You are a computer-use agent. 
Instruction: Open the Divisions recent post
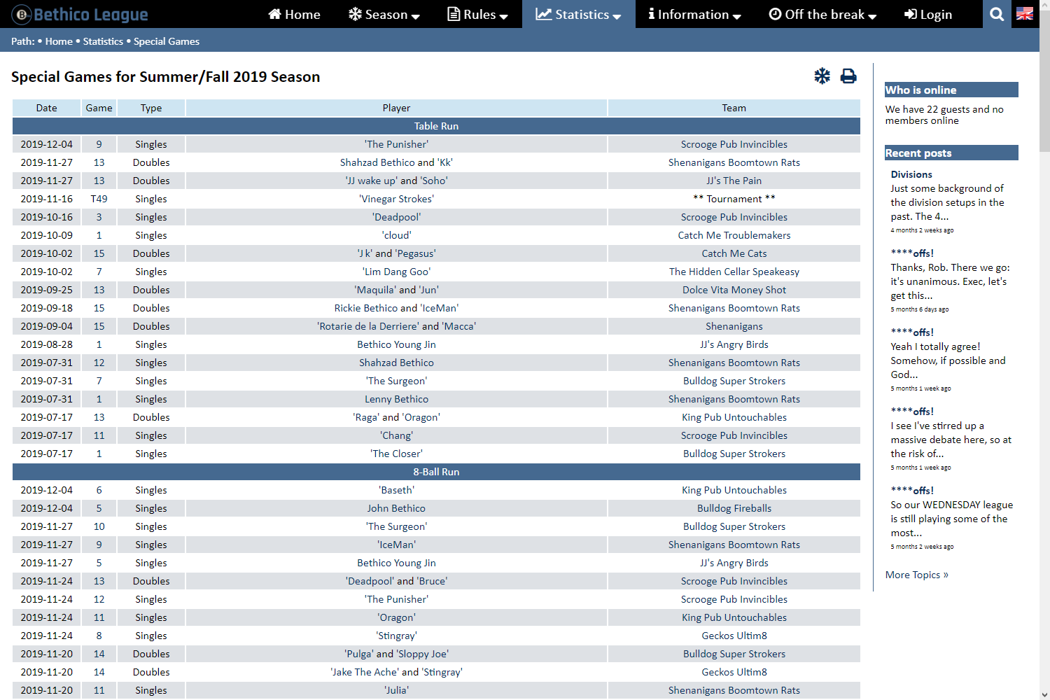[x=911, y=174]
